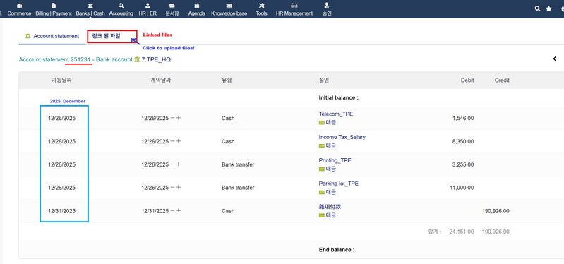The height and width of the screenshot is (264, 564).
Task: Click payment icon under Parking lot_TPE
Action: pyautogui.click(x=322, y=193)
